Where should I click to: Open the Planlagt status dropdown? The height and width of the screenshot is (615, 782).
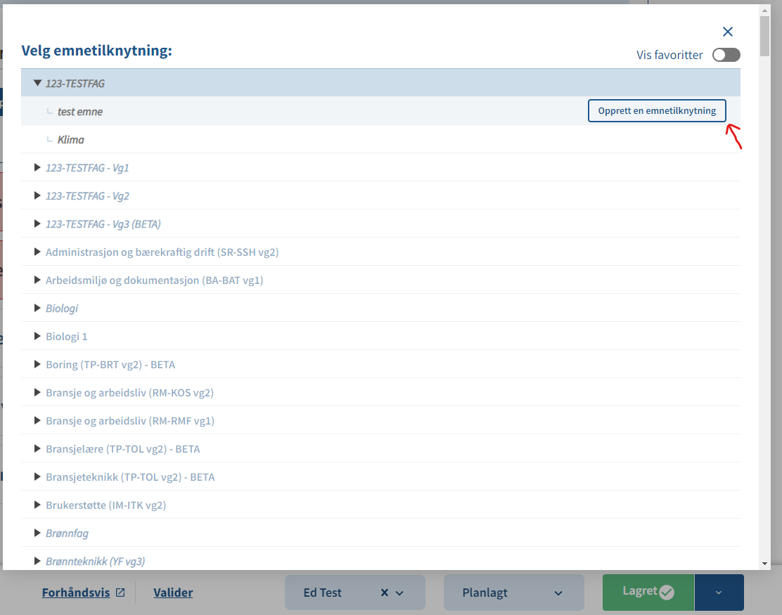(x=513, y=593)
